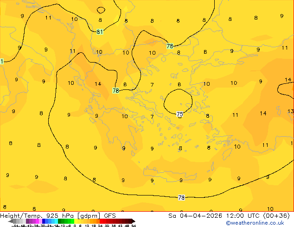Click the 78 label on the northern contour

170,46
